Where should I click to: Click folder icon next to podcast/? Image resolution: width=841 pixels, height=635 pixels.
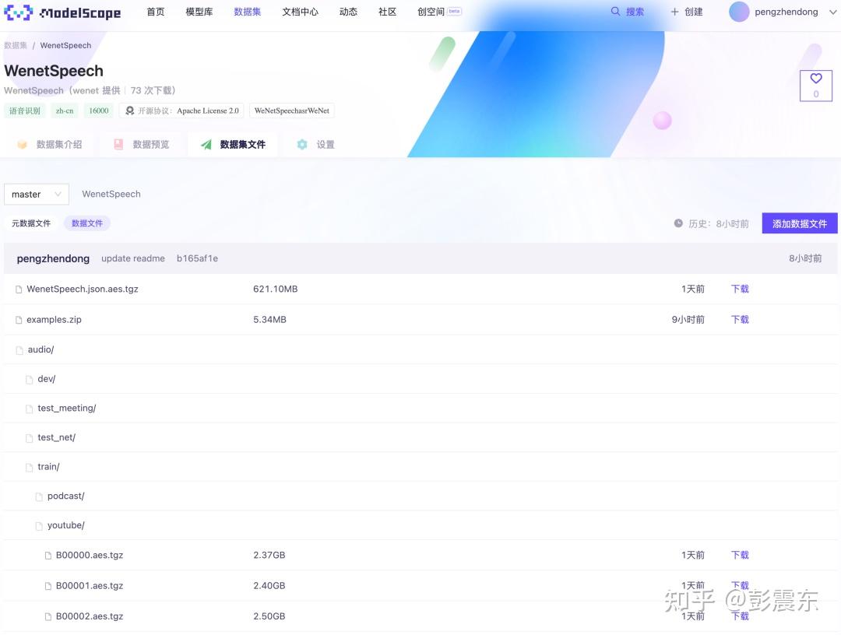coord(39,496)
